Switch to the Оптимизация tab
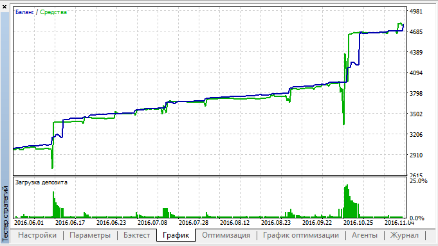The height and width of the screenshot is (246, 438). pyautogui.click(x=226, y=235)
